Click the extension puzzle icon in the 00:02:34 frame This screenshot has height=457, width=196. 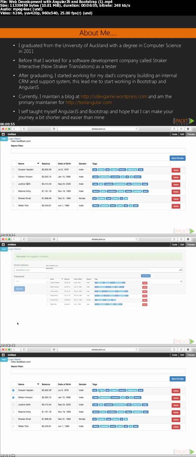[54, 129]
